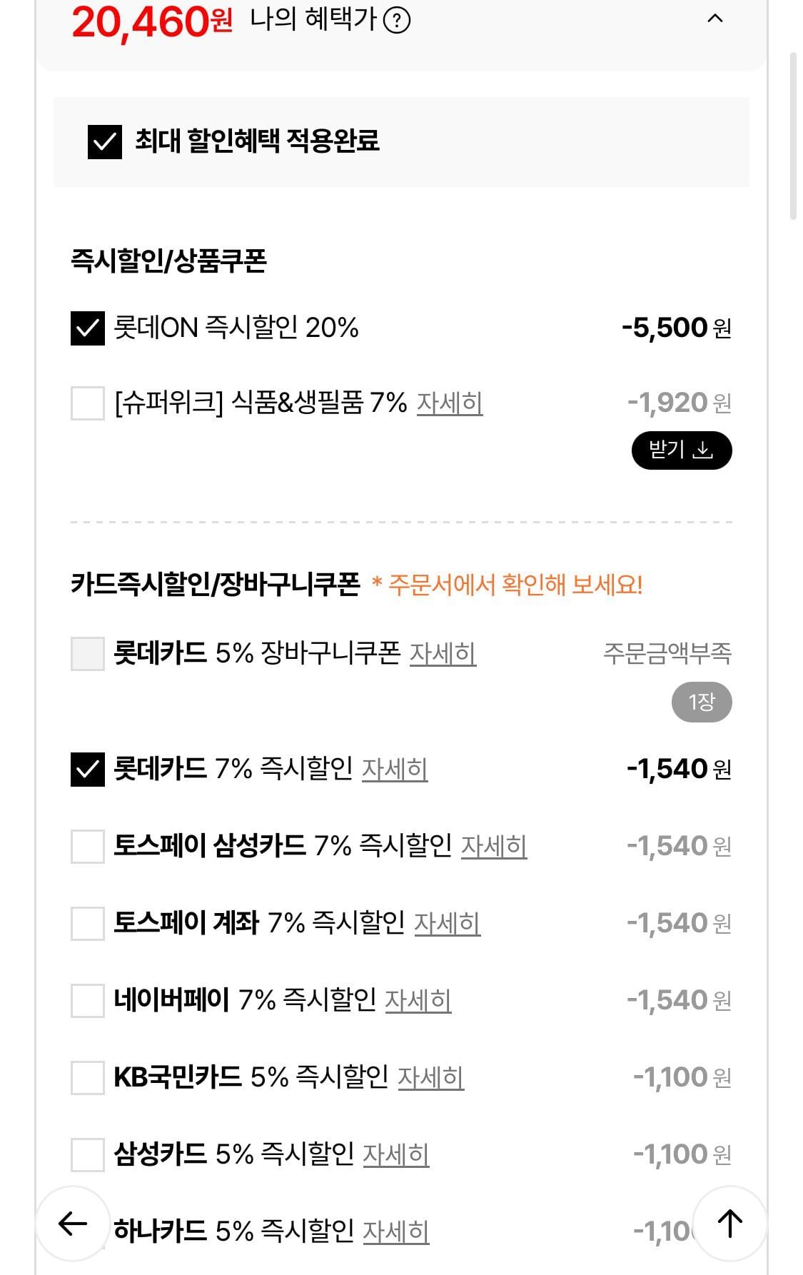Viewport: 803px width, 1275px height.
Task: Uncheck 롯데카드 7% 즉시할인 checkbox
Action: tap(88, 770)
